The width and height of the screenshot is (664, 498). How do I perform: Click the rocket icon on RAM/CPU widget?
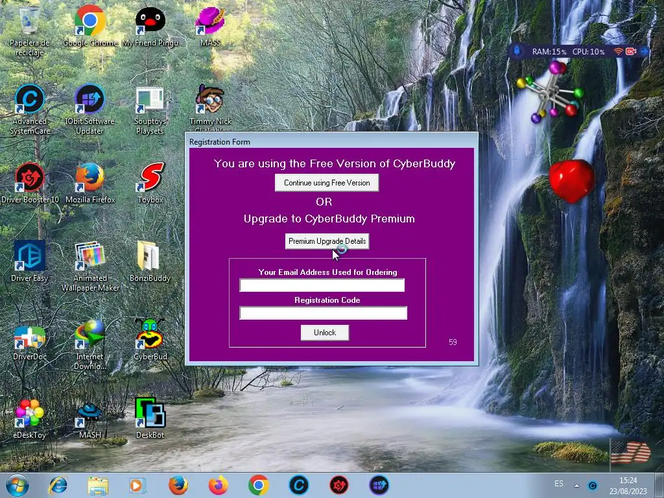tap(517, 51)
